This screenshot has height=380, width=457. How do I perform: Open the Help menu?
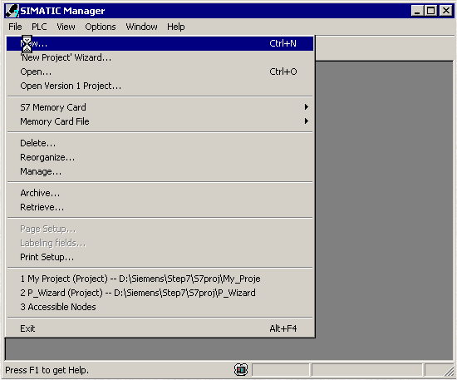click(176, 27)
